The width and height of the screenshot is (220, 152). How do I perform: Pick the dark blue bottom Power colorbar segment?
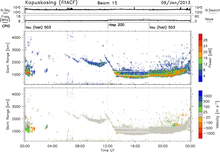pos(200,79)
